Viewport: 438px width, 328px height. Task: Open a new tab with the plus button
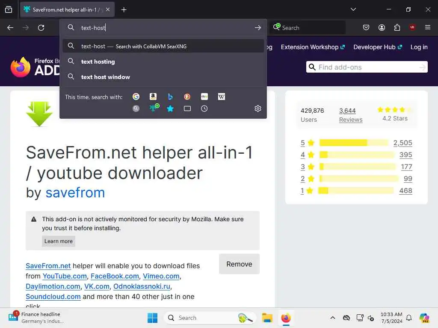[x=124, y=10]
